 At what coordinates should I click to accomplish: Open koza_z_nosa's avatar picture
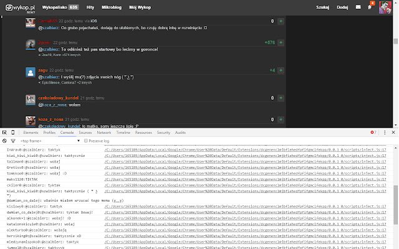[x=31, y=121]
